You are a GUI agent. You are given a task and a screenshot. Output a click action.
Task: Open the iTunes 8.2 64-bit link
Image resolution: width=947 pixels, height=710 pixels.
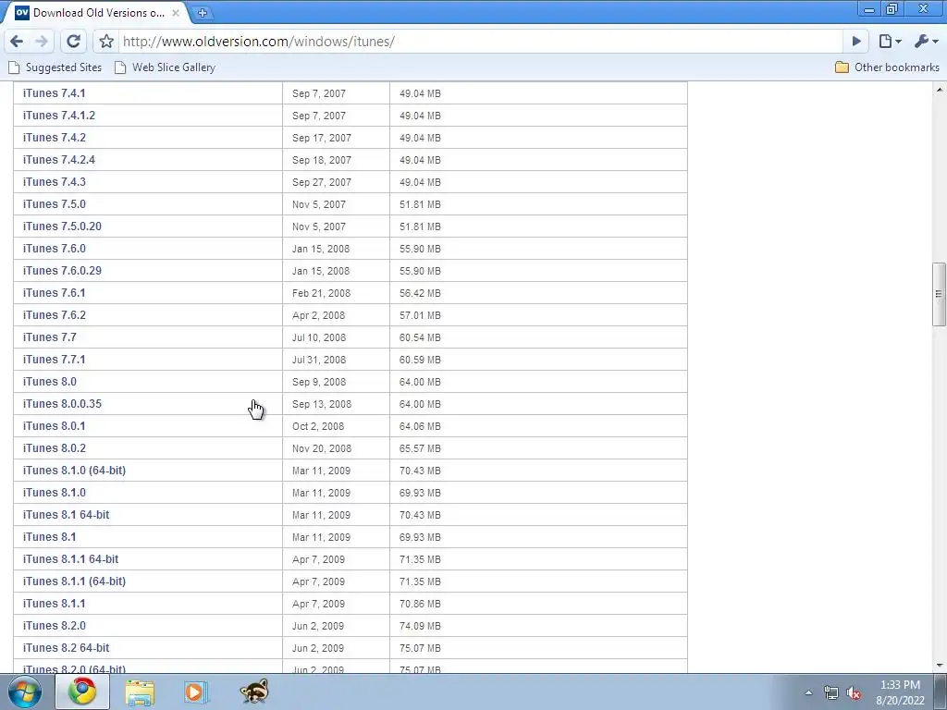[x=66, y=648]
